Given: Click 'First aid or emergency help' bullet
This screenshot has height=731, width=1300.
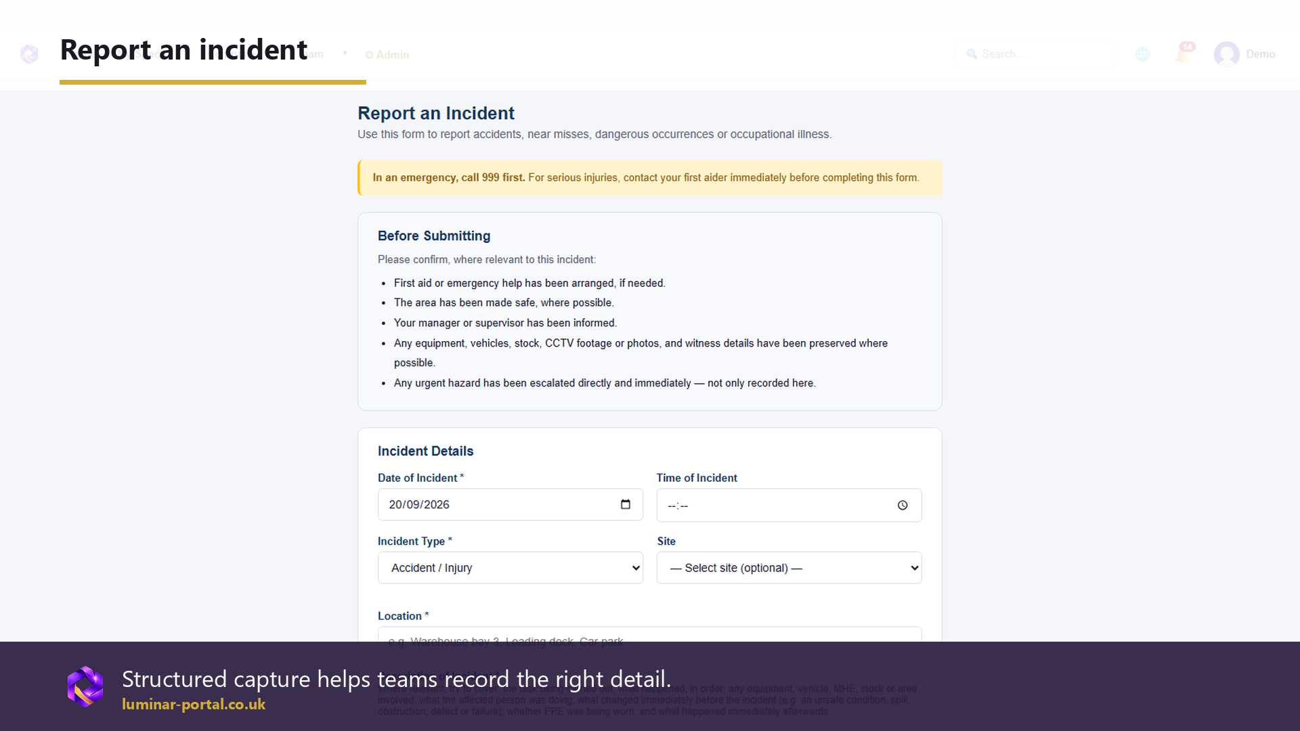Looking at the screenshot, I should (x=529, y=283).
